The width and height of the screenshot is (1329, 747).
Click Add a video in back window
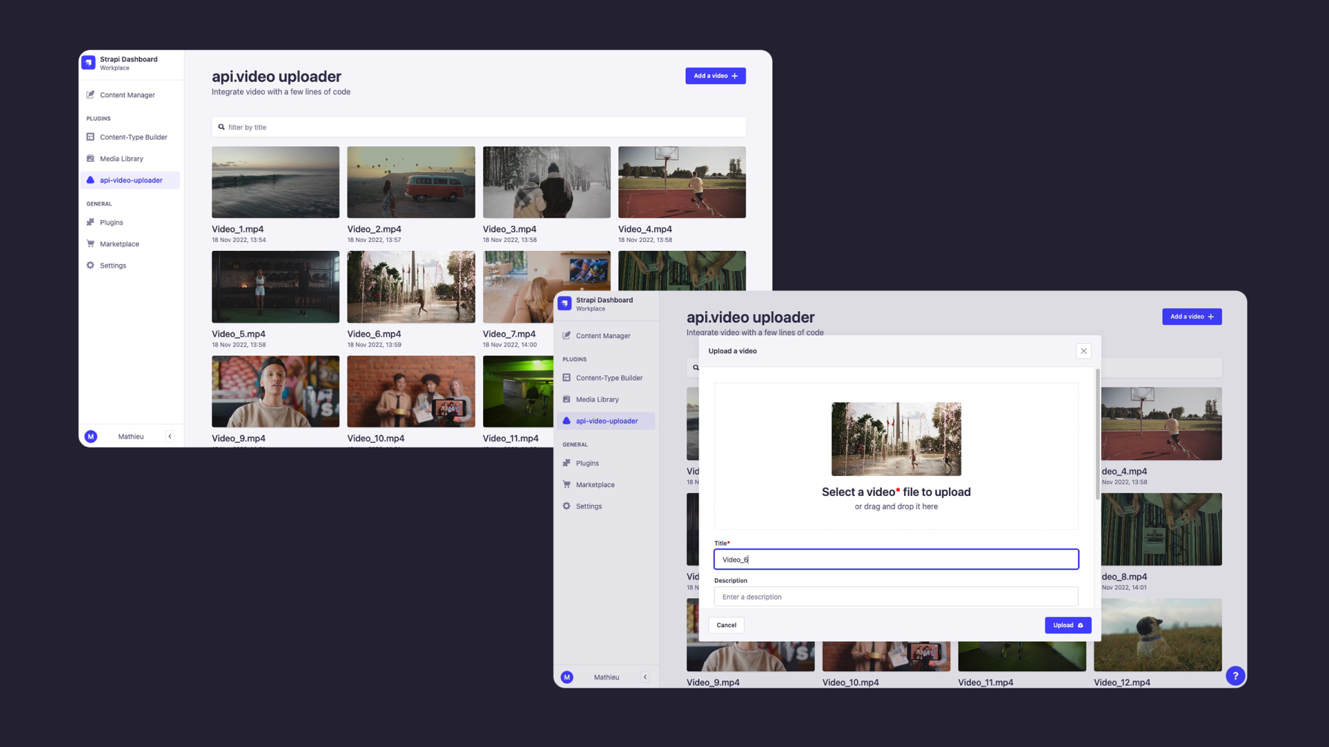(x=715, y=76)
